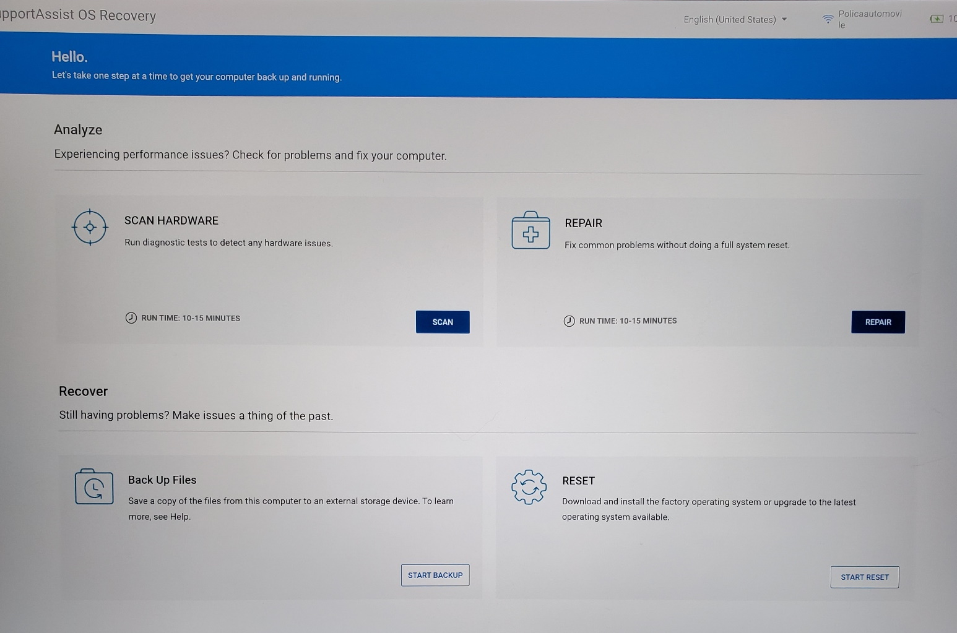Begin START BACKUP
957x633 pixels.
(x=435, y=575)
